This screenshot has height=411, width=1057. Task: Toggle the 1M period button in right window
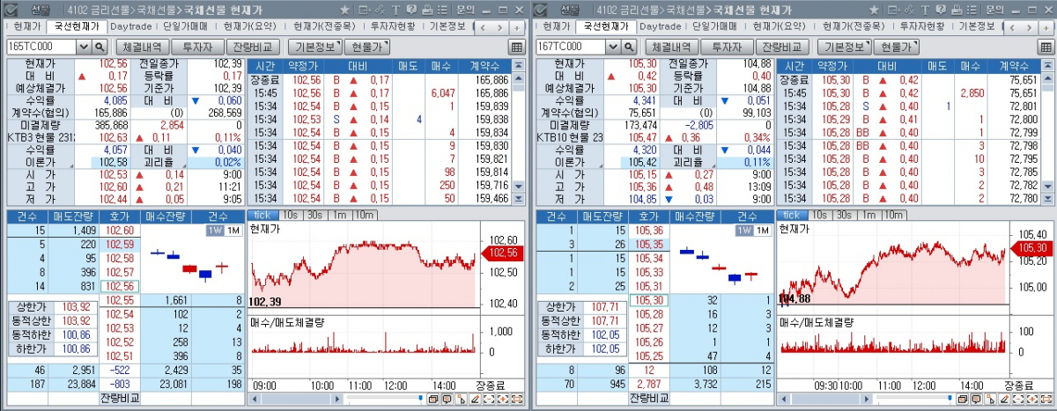pyautogui.click(x=762, y=231)
